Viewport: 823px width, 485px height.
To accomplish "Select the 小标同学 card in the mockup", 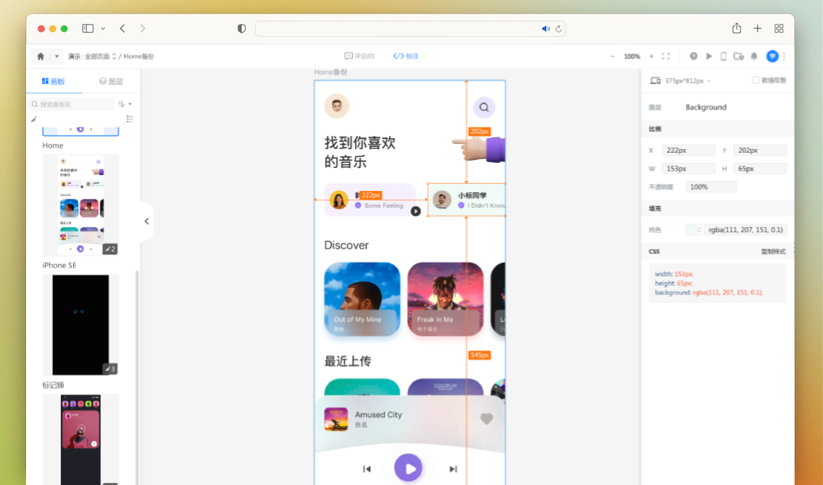I will (467, 200).
